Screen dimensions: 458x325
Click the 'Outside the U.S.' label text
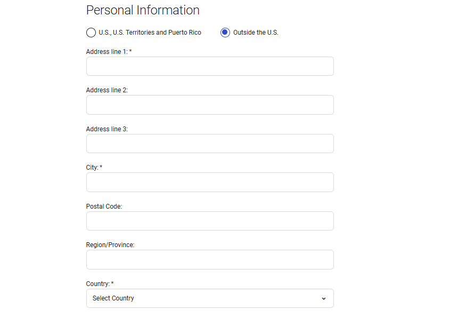256,33
